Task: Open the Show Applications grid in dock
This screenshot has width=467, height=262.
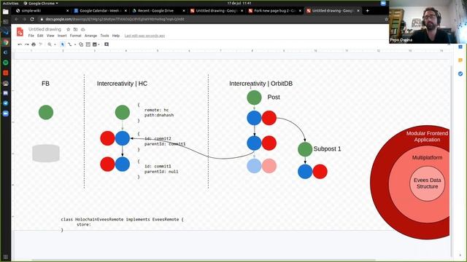Action: [6, 257]
